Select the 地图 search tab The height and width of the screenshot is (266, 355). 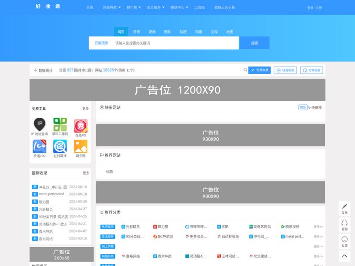point(230,32)
